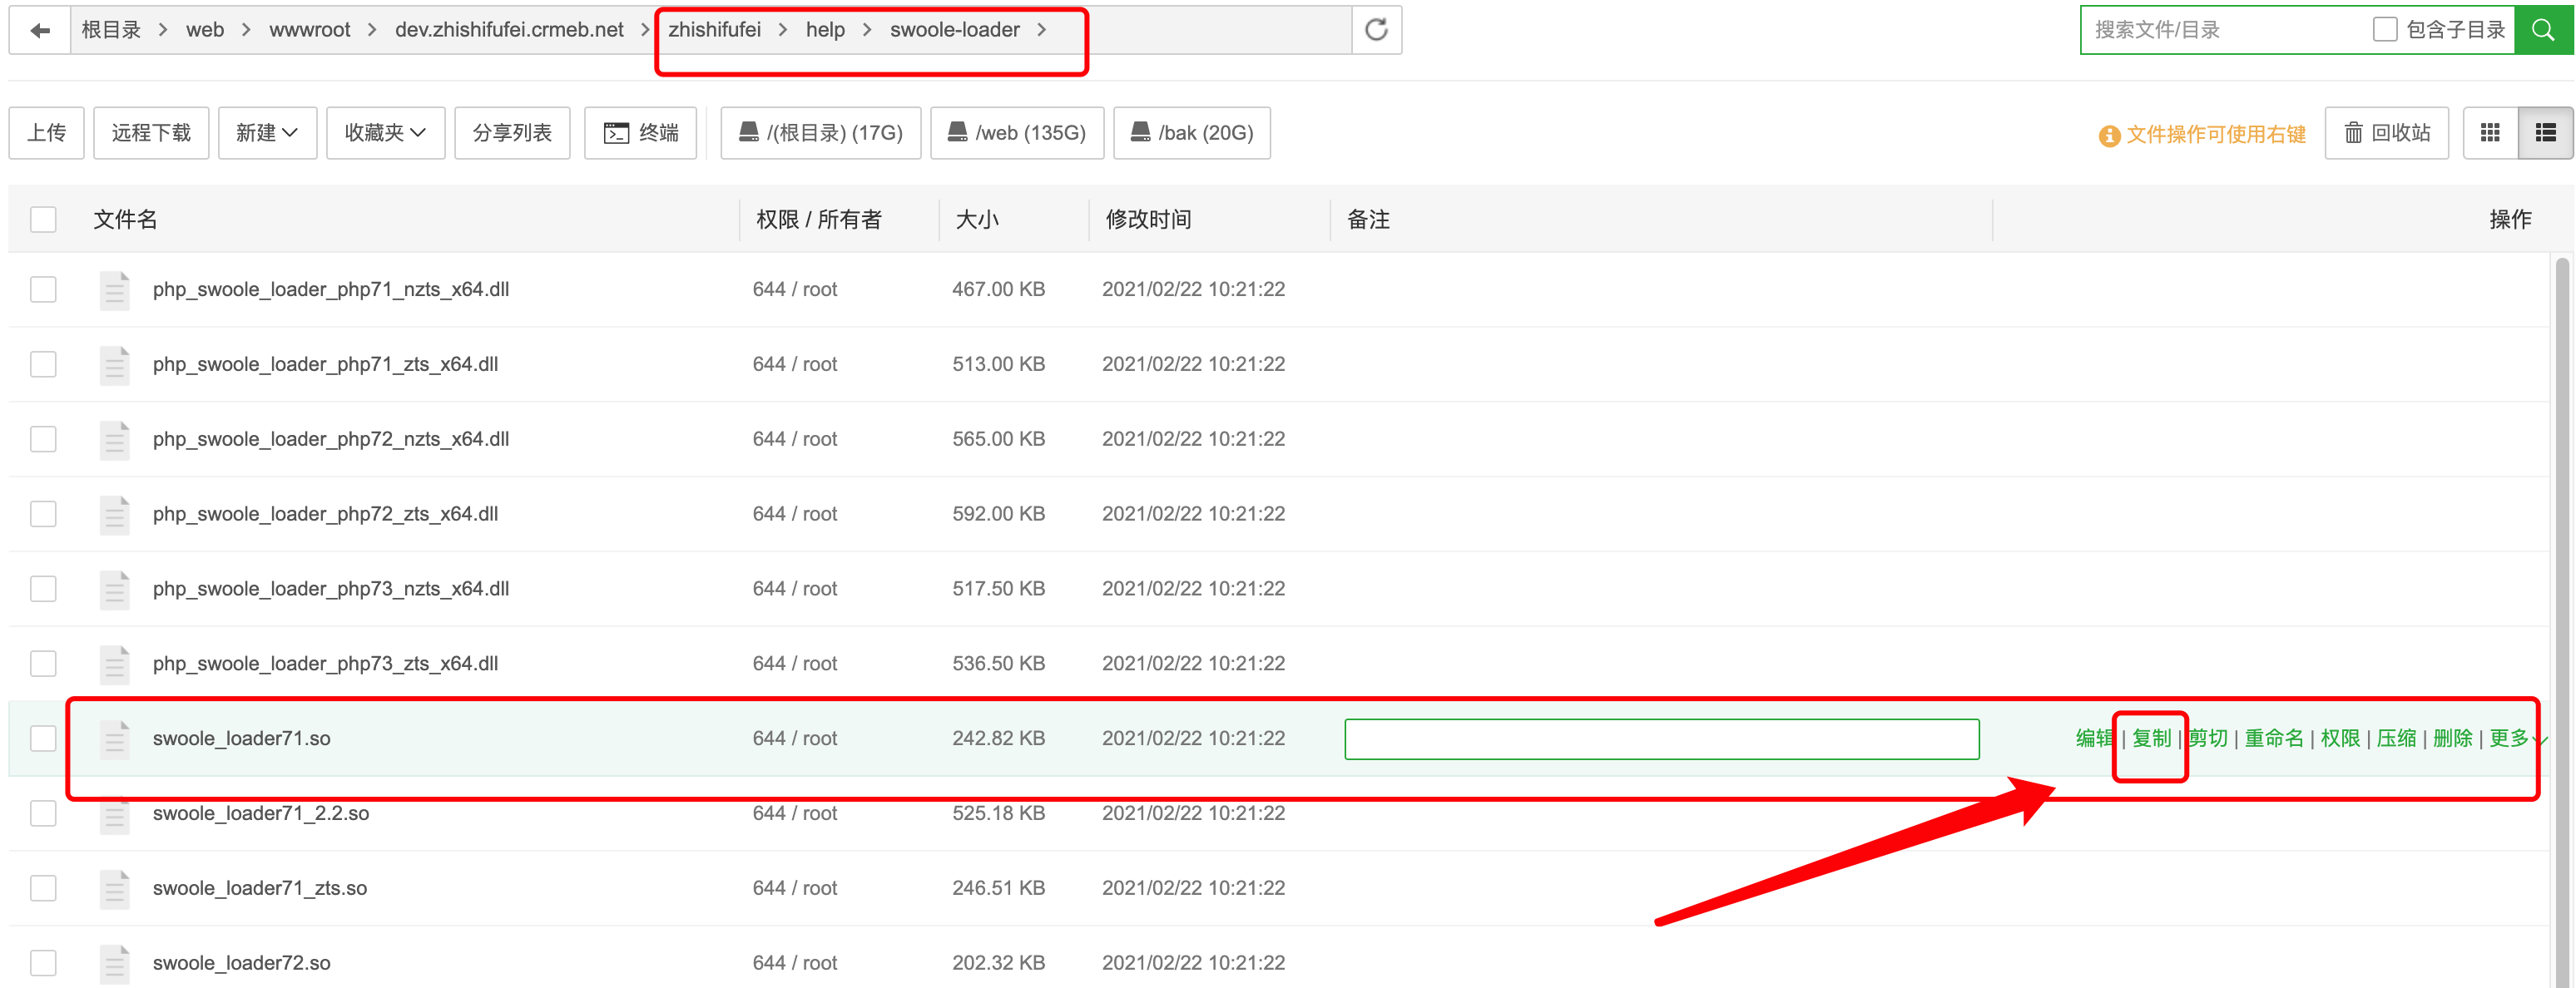The width and height of the screenshot is (2576, 988).
Task: Open the root disk /(根目录) (17G)
Action: tap(821, 133)
